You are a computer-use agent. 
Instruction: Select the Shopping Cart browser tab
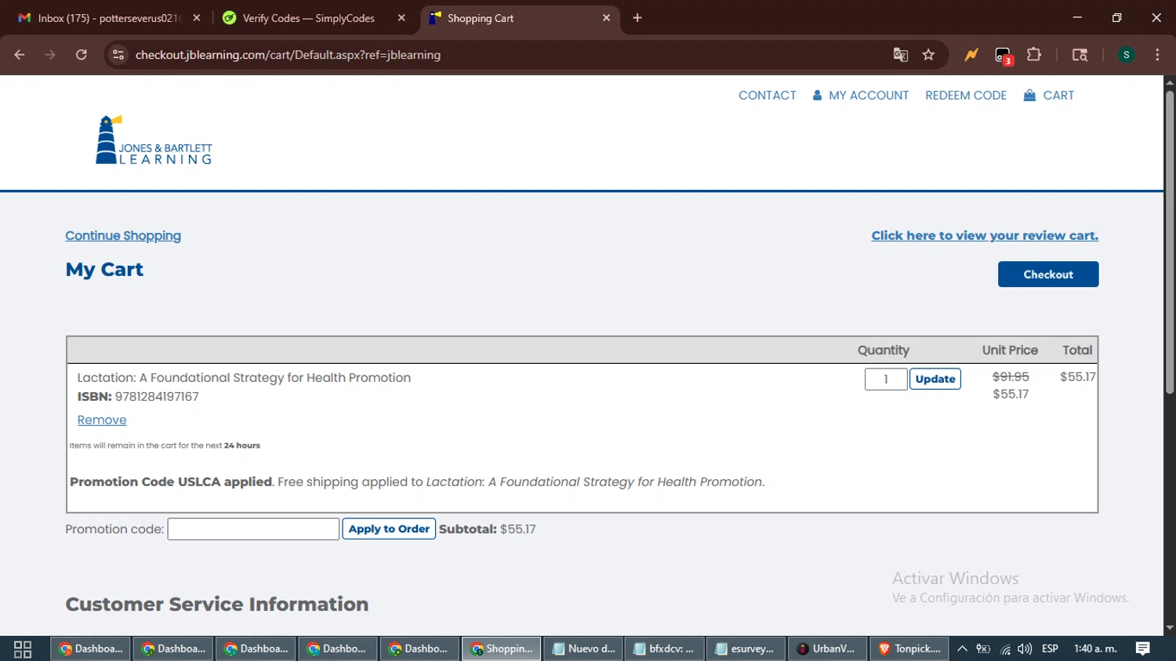pyautogui.click(x=517, y=18)
